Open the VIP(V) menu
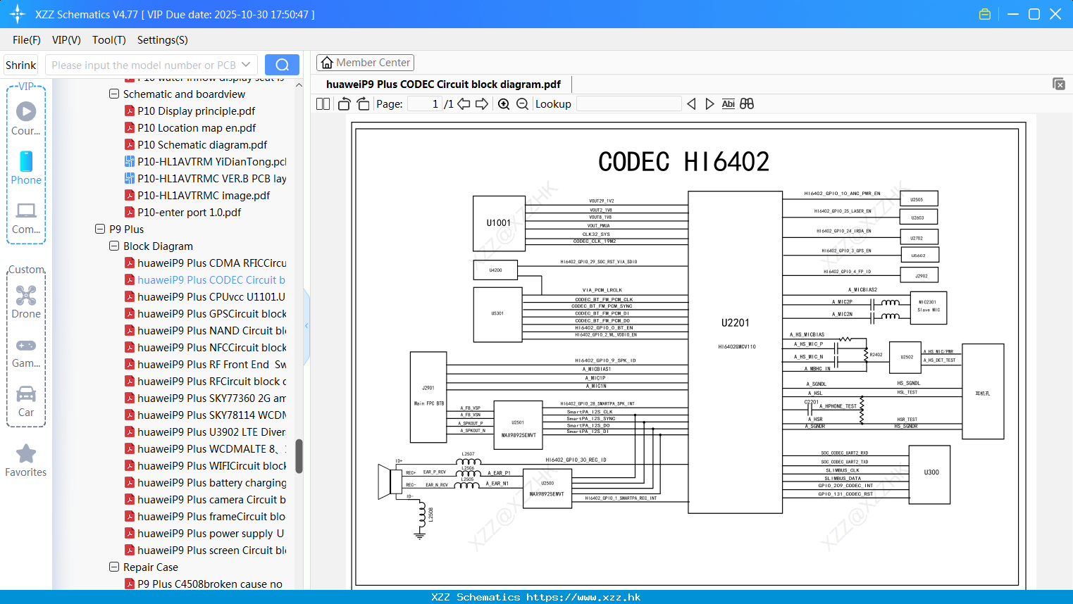Image resolution: width=1073 pixels, height=604 pixels. tap(66, 40)
